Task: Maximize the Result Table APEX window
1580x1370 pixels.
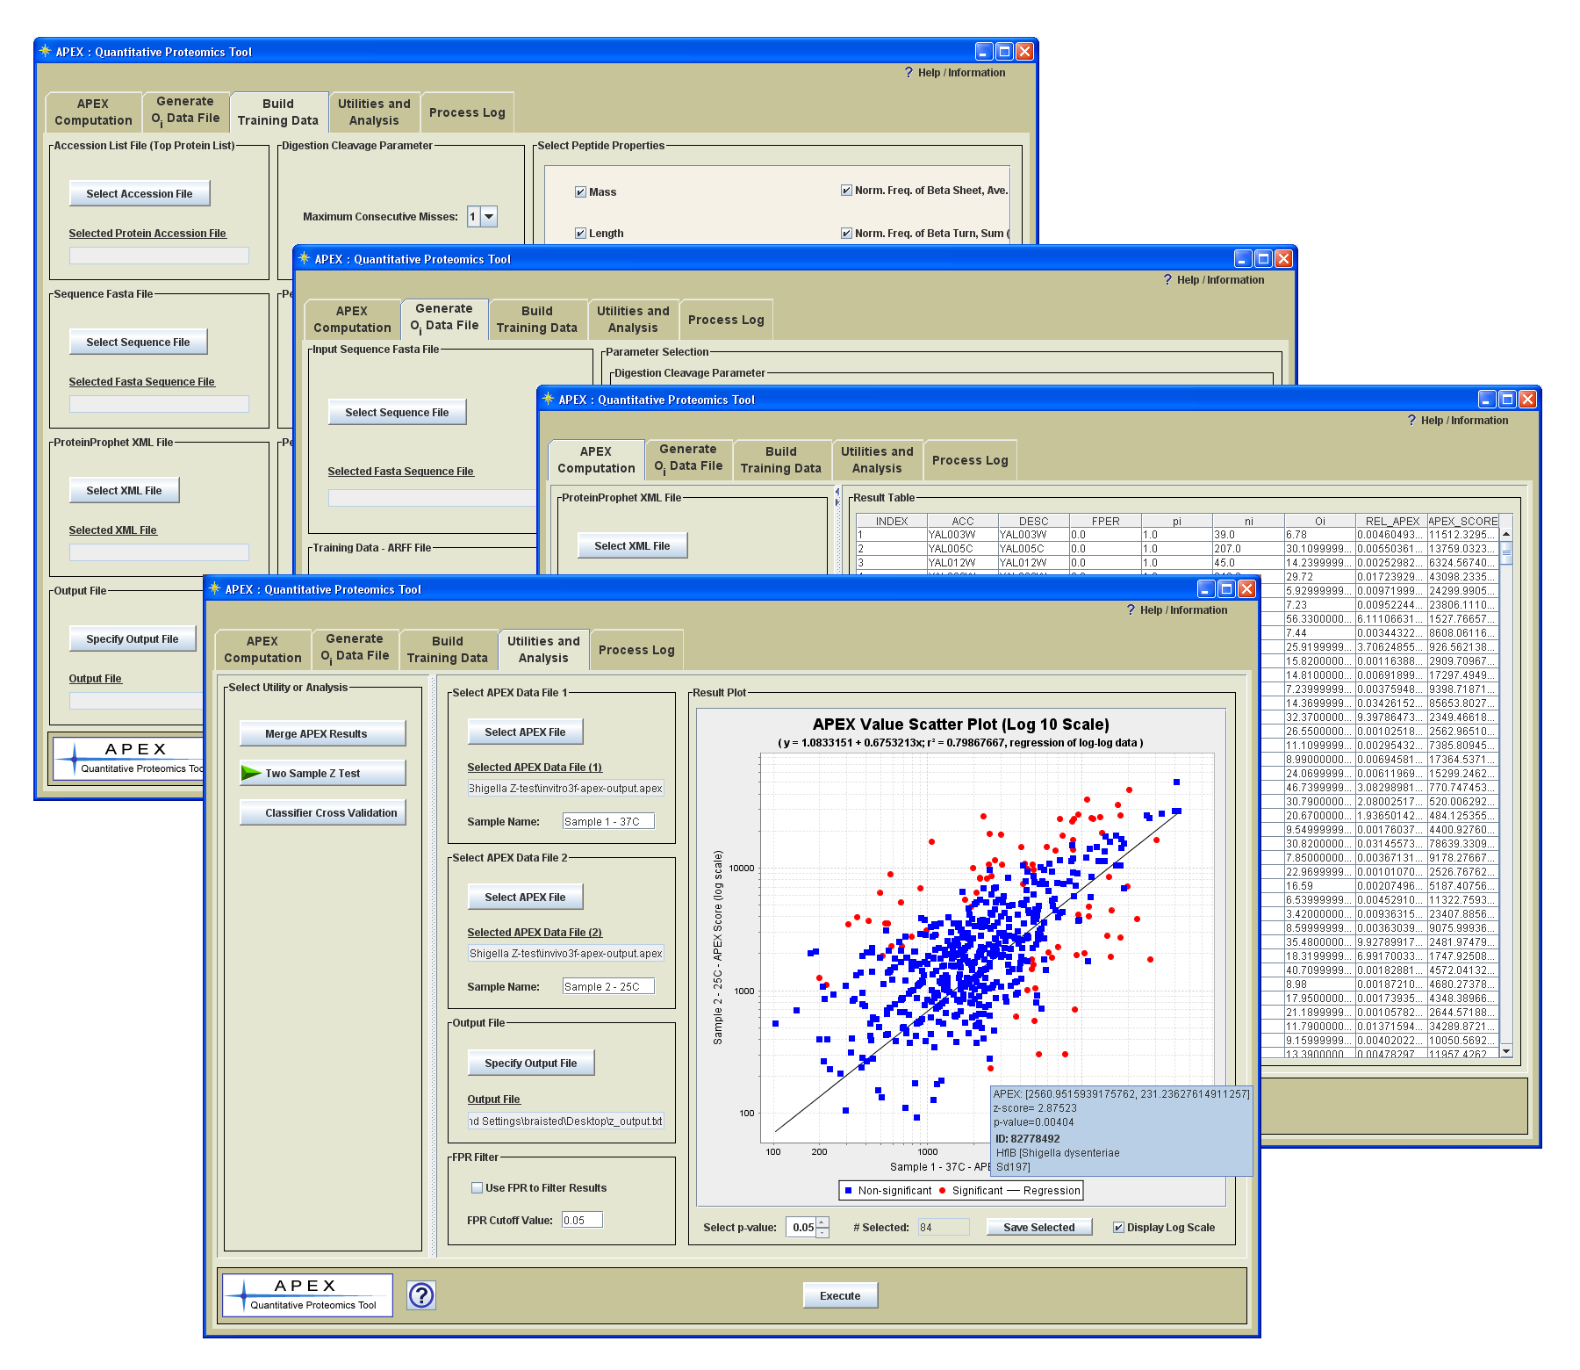Action: click(x=1507, y=400)
